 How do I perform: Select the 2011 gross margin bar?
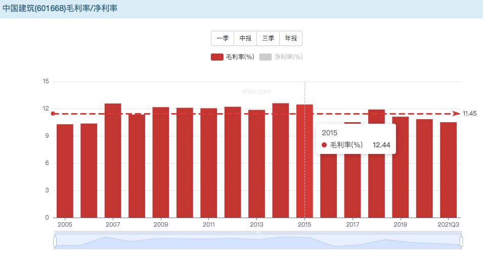tap(208, 163)
